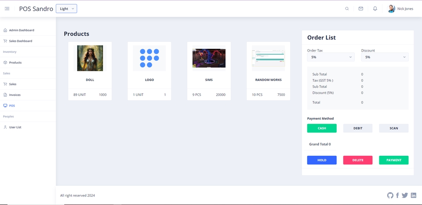Click the home icon beside Admin Dashboard
The image size is (422, 205).
tap(5, 30)
